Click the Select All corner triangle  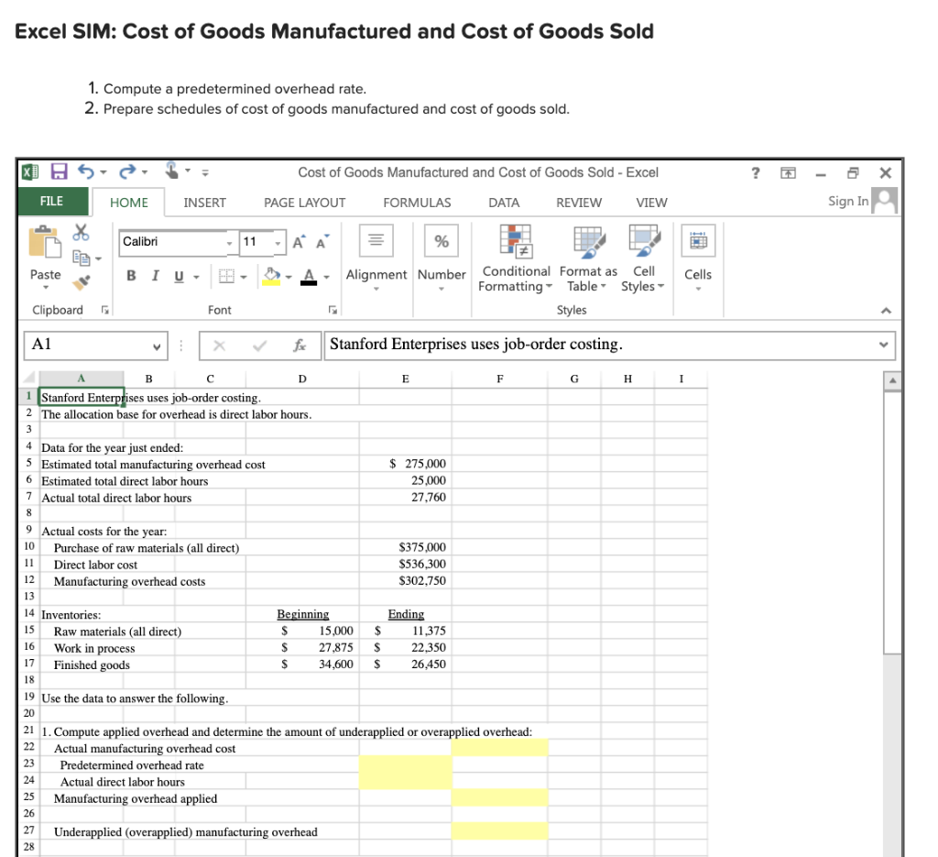pos(28,378)
